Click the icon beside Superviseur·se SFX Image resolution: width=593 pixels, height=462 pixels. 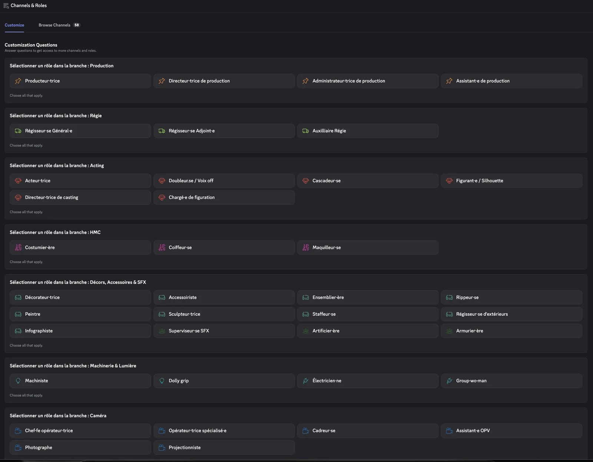coord(162,331)
